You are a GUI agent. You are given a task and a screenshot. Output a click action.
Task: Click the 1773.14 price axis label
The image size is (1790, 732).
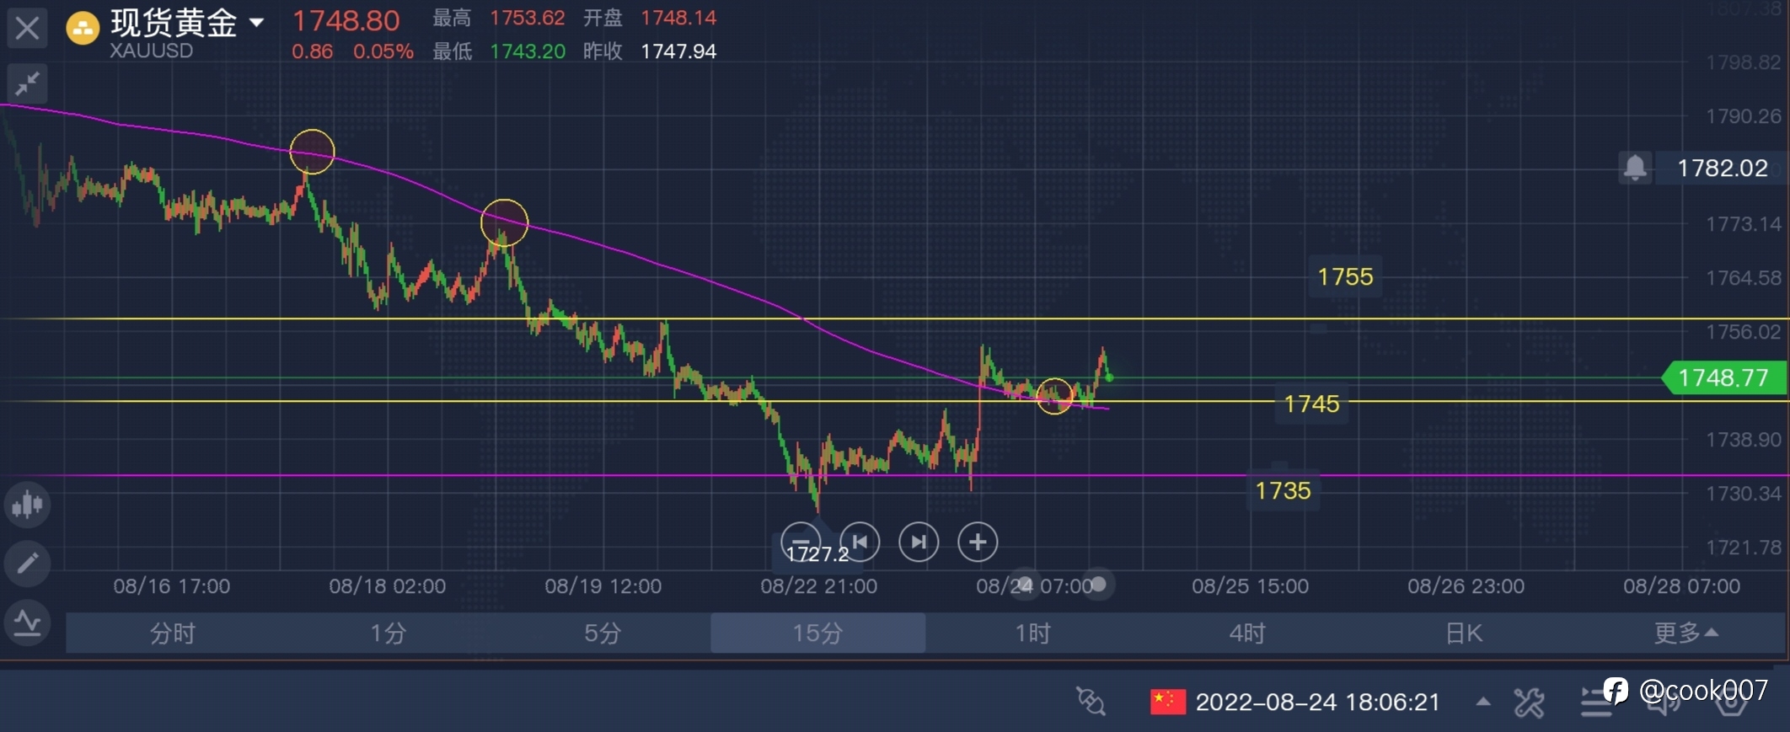1744,224
